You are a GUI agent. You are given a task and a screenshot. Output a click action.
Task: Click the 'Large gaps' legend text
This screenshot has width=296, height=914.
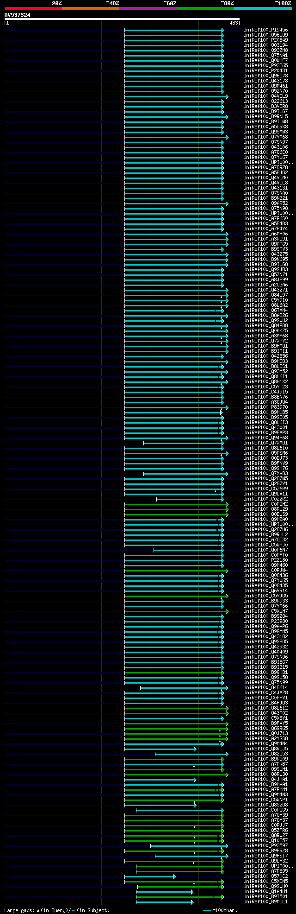coord(20,910)
